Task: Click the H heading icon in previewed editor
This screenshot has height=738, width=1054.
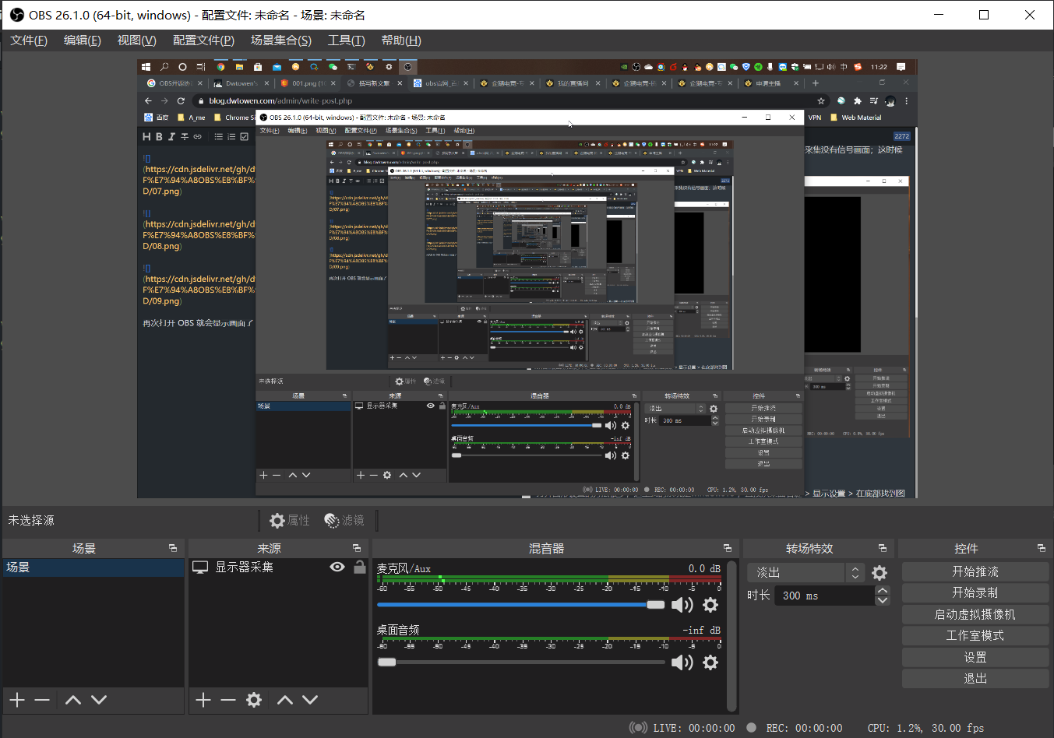Action: [x=146, y=136]
